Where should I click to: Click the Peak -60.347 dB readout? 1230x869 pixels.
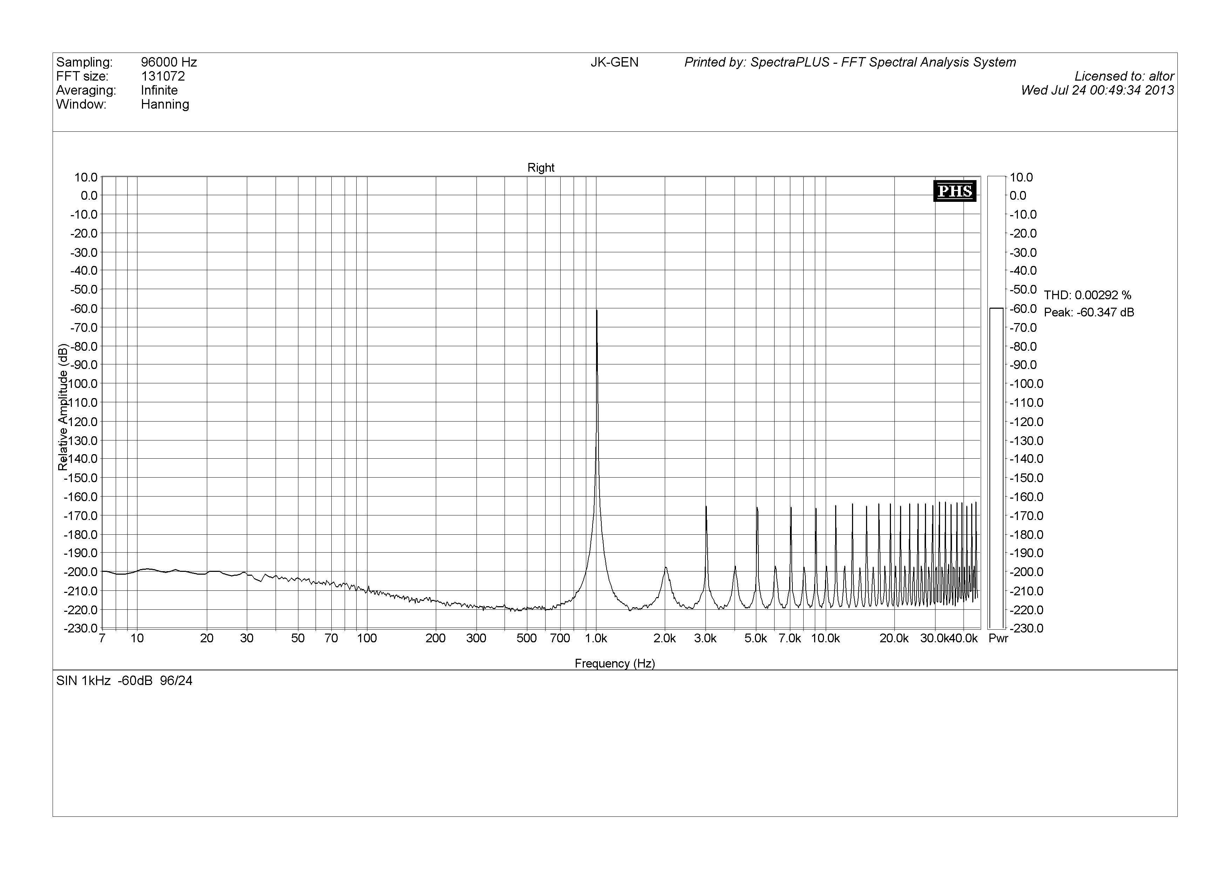tap(1089, 312)
